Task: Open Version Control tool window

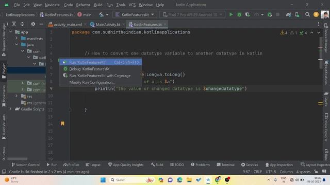Action: point(25,164)
